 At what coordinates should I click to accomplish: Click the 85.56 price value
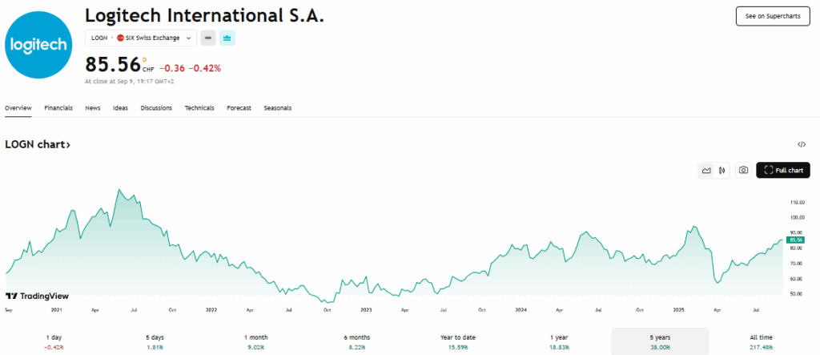coord(113,64)
